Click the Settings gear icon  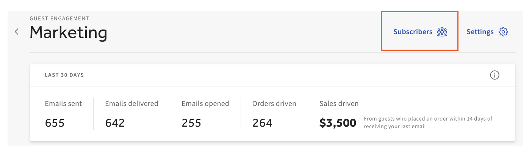pos(503,32)
